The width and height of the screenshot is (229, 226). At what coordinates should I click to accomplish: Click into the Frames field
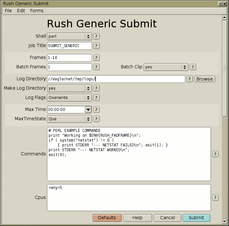tap(69, 58)
